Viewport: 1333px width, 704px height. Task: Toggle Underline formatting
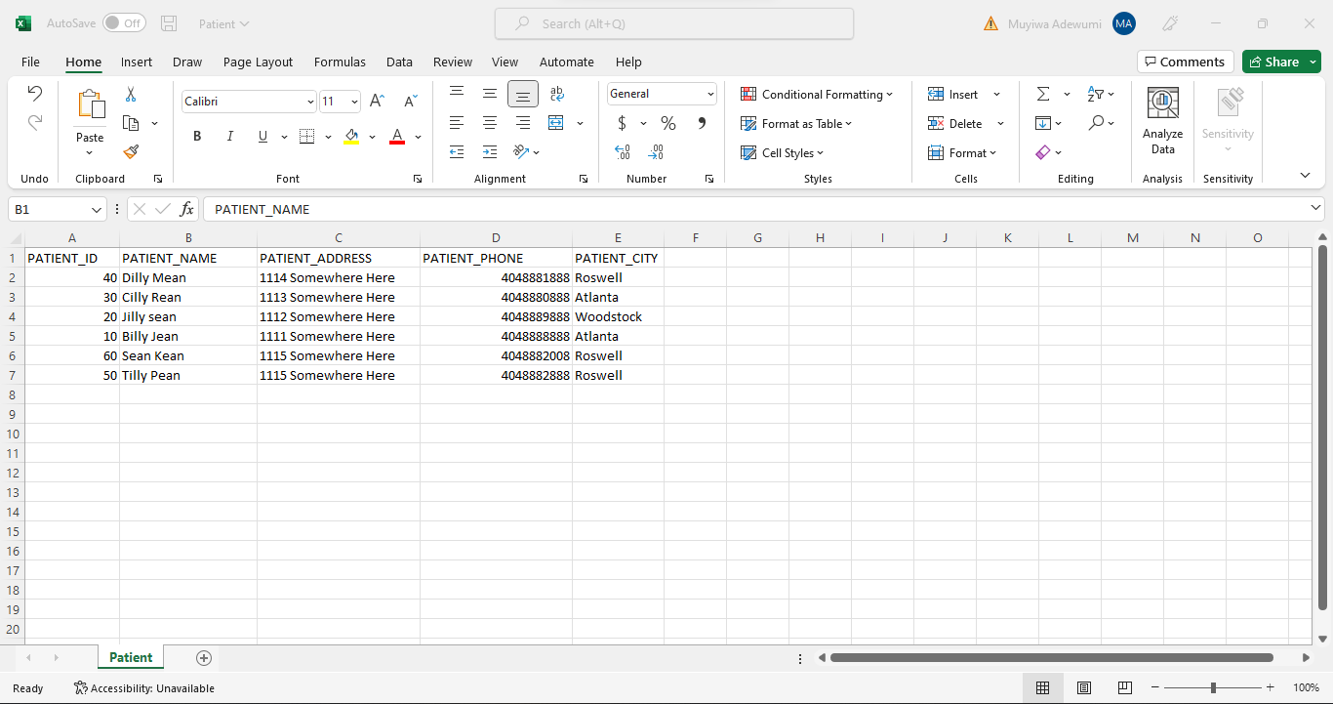pyautogui.click(x=263, y=137)
